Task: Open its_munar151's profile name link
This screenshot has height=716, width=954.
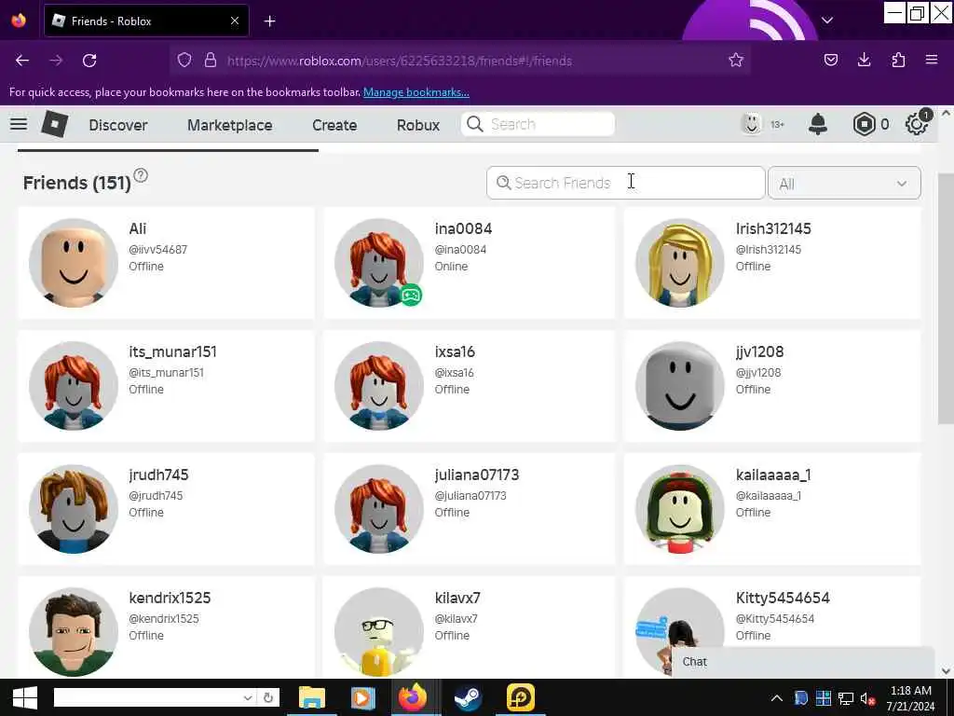Action: (172, 351)
